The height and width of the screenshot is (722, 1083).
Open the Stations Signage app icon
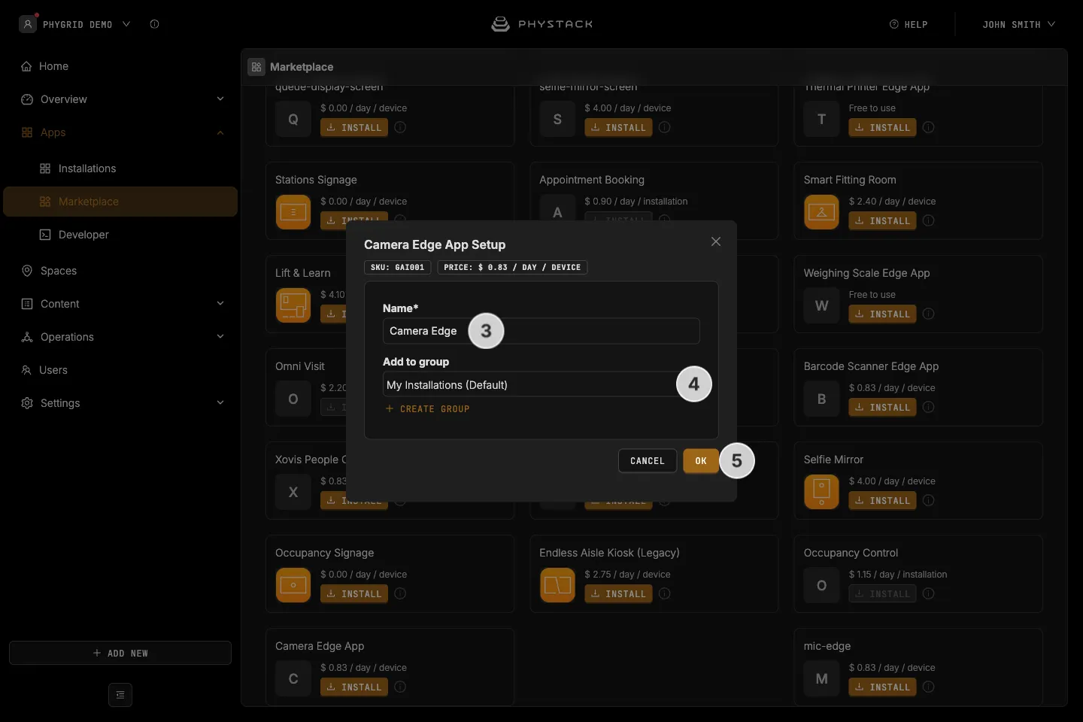click(x=293, y=212)
